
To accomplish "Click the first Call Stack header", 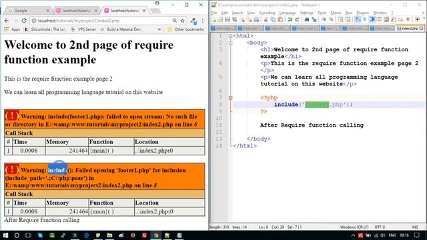I will 104,133.
